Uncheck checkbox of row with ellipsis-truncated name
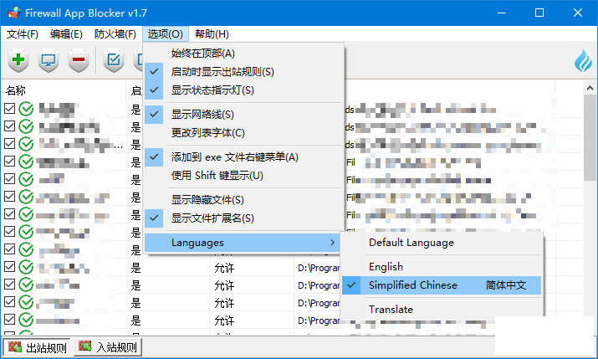The image size is (598, 359). point(9,144)
